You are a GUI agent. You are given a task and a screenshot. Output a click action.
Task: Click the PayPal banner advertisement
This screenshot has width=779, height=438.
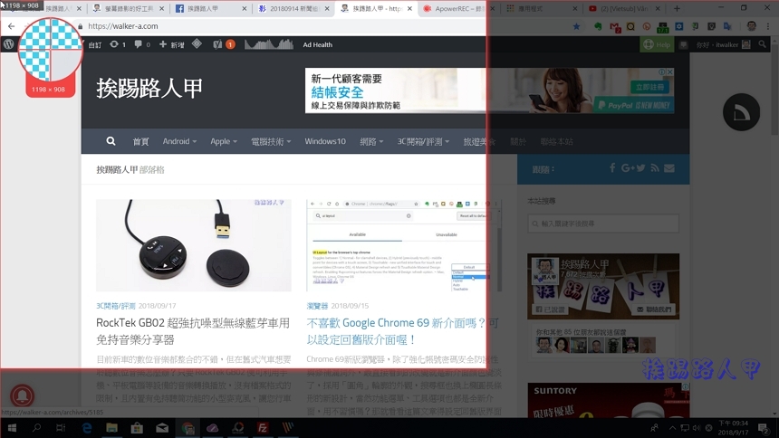click(489, 90)
